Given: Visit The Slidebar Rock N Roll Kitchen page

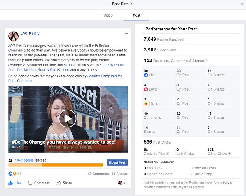Looking at the screenshot, I should (43, 70).
